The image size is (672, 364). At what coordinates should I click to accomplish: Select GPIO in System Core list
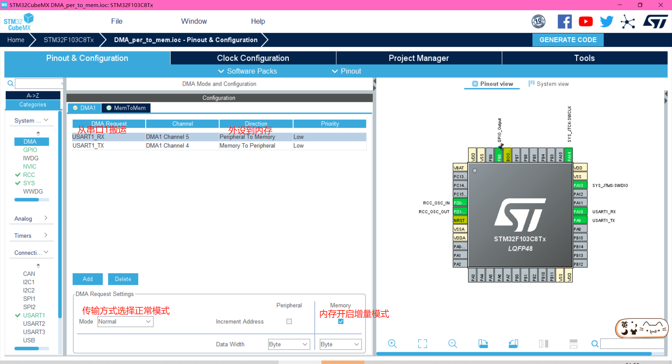[30, 150]
